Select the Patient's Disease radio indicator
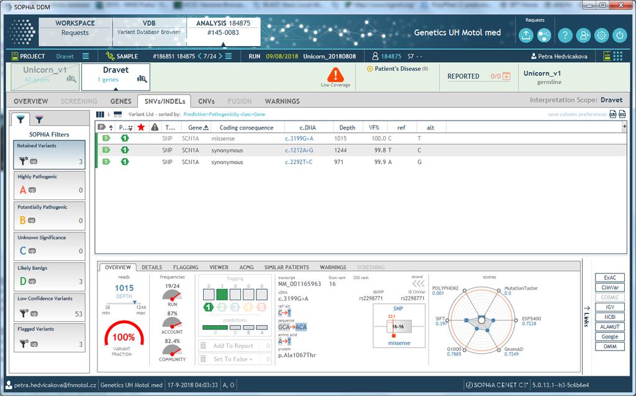636x396 pixels. click(370, 69)
